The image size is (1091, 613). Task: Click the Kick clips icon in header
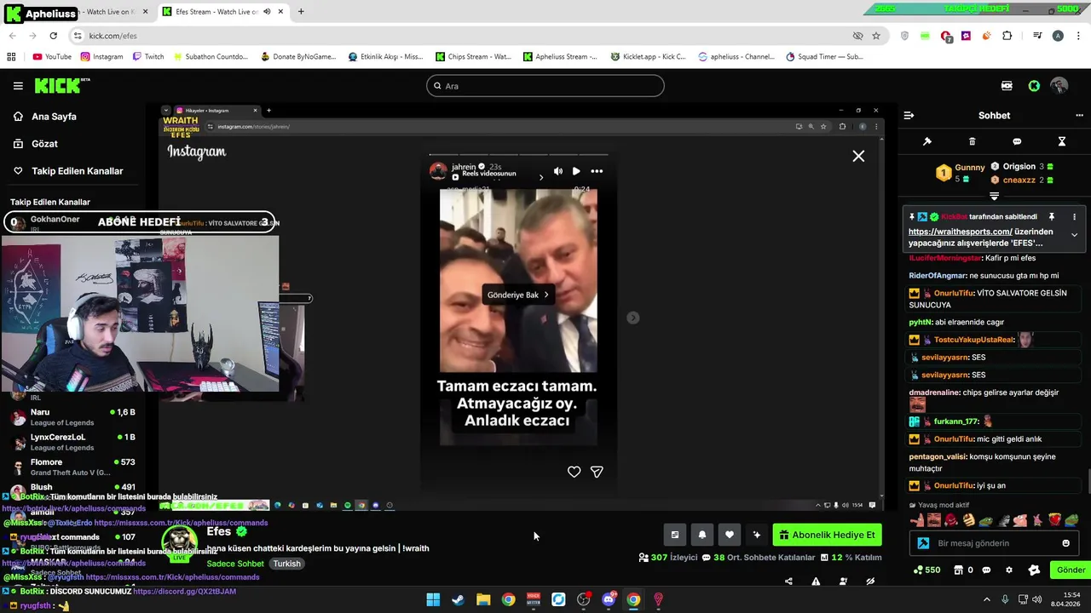[x=1007, y=86]
